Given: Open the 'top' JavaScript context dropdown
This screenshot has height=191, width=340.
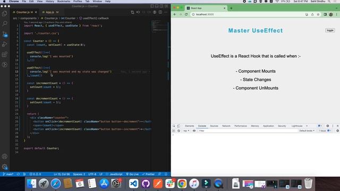Looking at the screenshot, I should [186, 131].
